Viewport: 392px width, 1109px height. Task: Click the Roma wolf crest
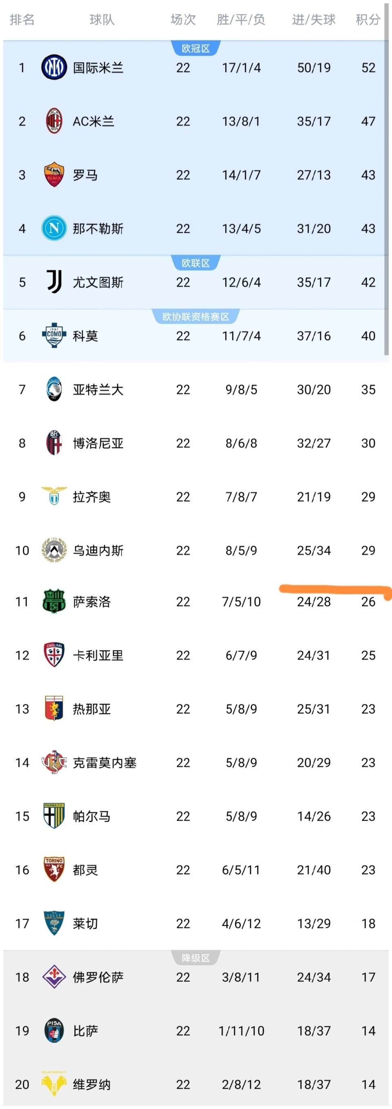click(54, 175)
